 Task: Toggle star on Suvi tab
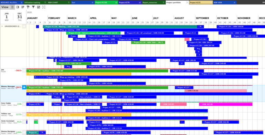92,2
